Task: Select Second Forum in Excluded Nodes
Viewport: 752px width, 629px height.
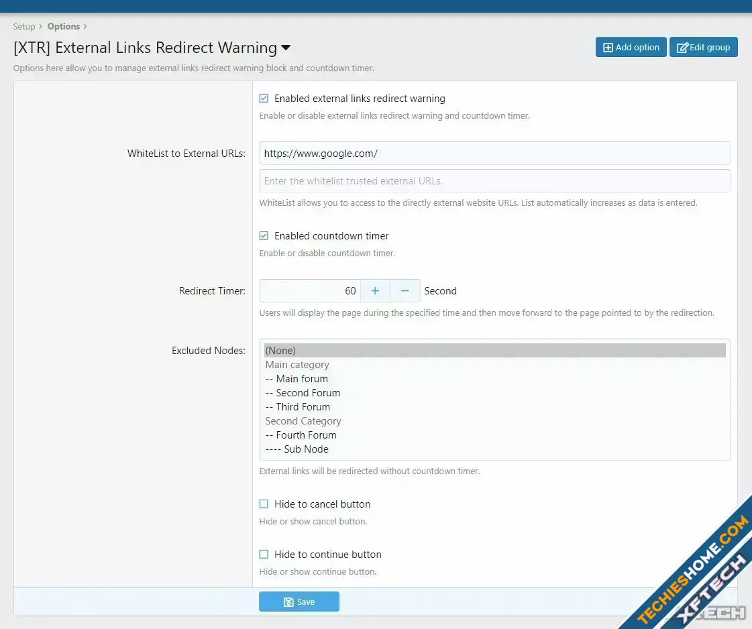Action: [x=494, y=393]
